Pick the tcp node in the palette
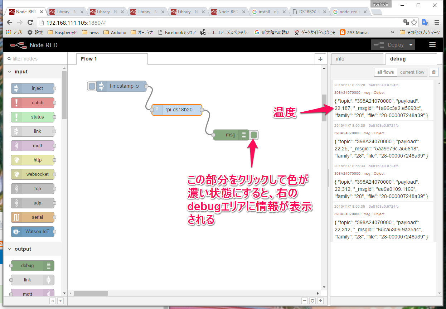 33,189
